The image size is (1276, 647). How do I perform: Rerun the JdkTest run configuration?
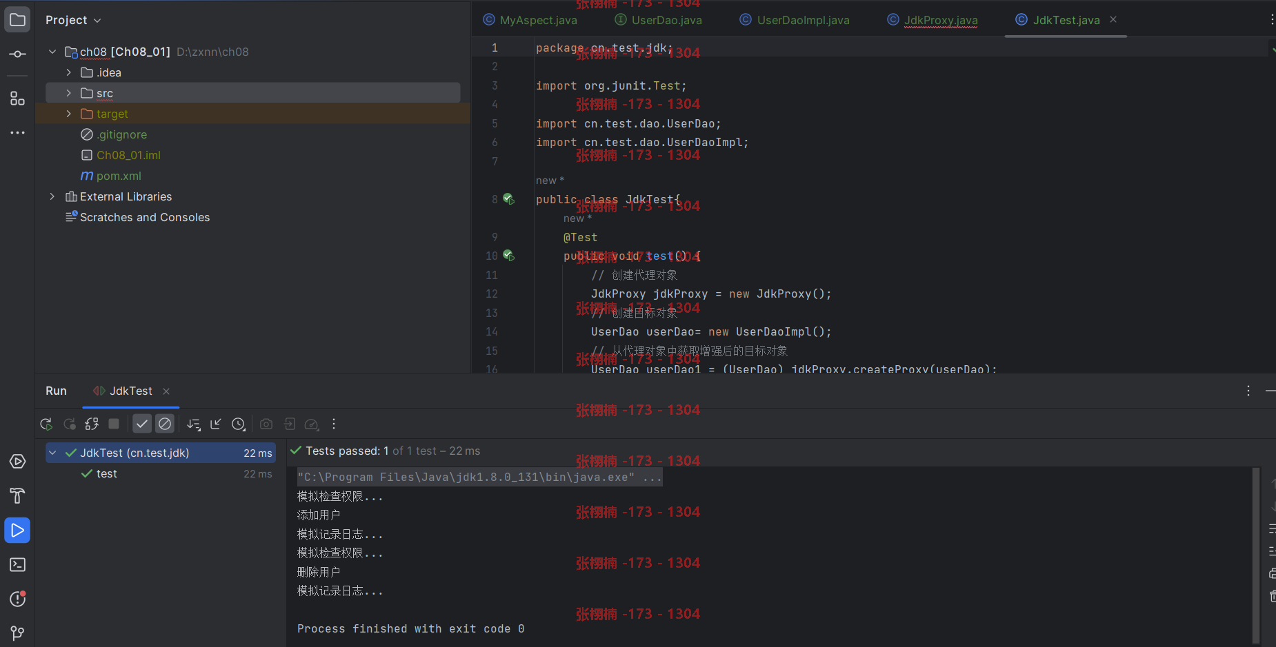click(46, 424)
